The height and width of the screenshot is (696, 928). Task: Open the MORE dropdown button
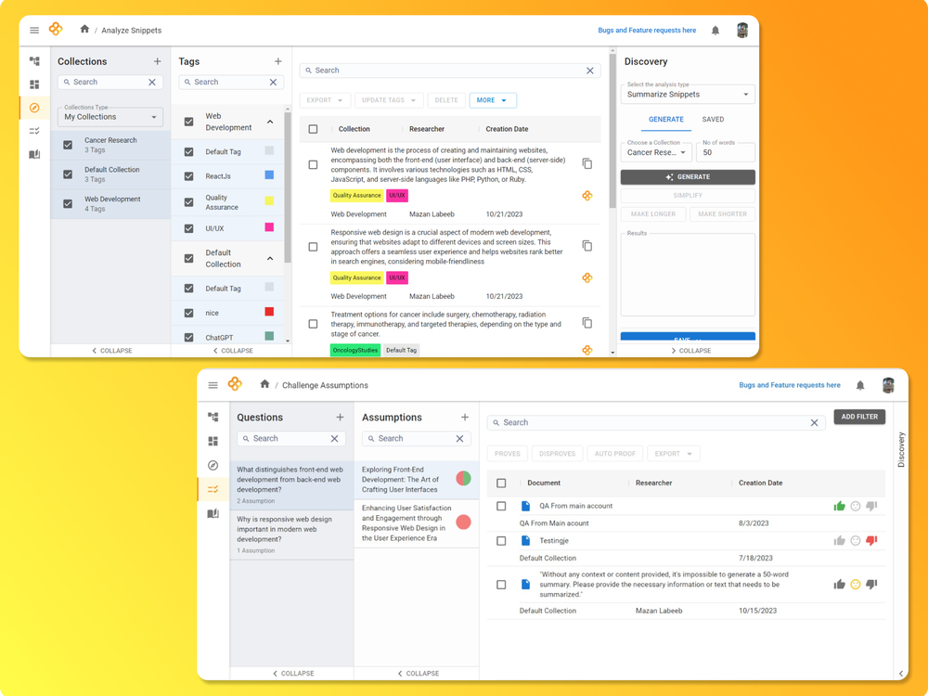[x=493, y=100]
